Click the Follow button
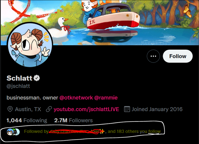This screenshot has height=144, width=199. [178, 56]
